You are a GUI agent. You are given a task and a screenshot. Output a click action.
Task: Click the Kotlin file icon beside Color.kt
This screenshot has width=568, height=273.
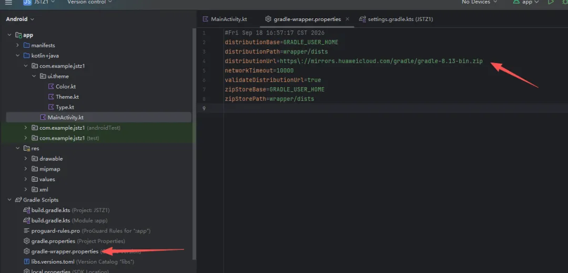pos(51,87)
